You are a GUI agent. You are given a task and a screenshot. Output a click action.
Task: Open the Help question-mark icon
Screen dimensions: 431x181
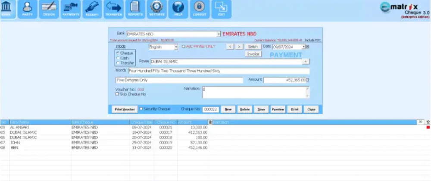(x=178, y=9)
